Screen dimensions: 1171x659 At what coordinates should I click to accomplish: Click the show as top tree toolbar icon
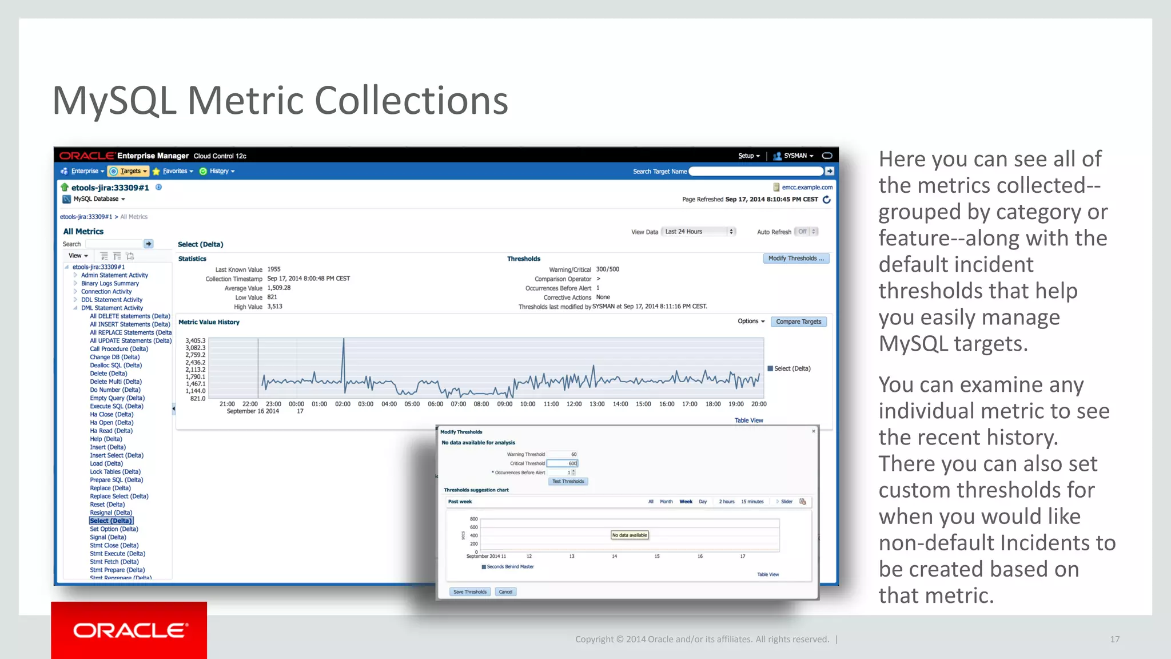130,256
